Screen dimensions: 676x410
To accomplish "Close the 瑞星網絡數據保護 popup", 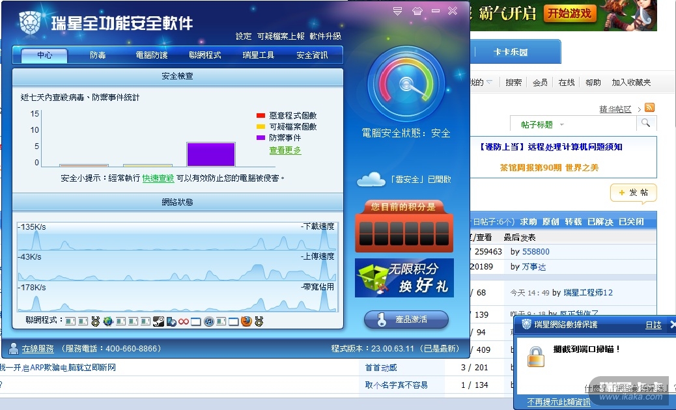I will pos(673,324).
